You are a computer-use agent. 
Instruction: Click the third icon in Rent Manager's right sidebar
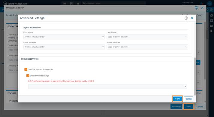pyautogui.click(x=211, y=26)
